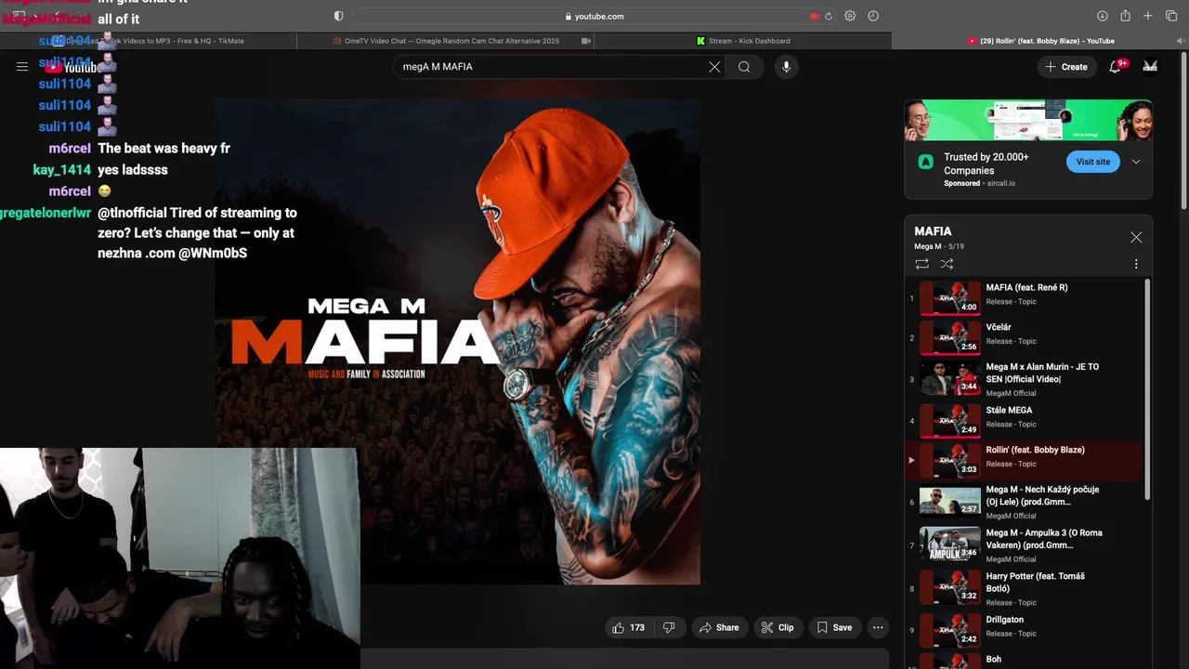The height and width of the screenshot is (669, 1189).
Task: Open more actions ellipsis below video
Action: pos(878,628)
